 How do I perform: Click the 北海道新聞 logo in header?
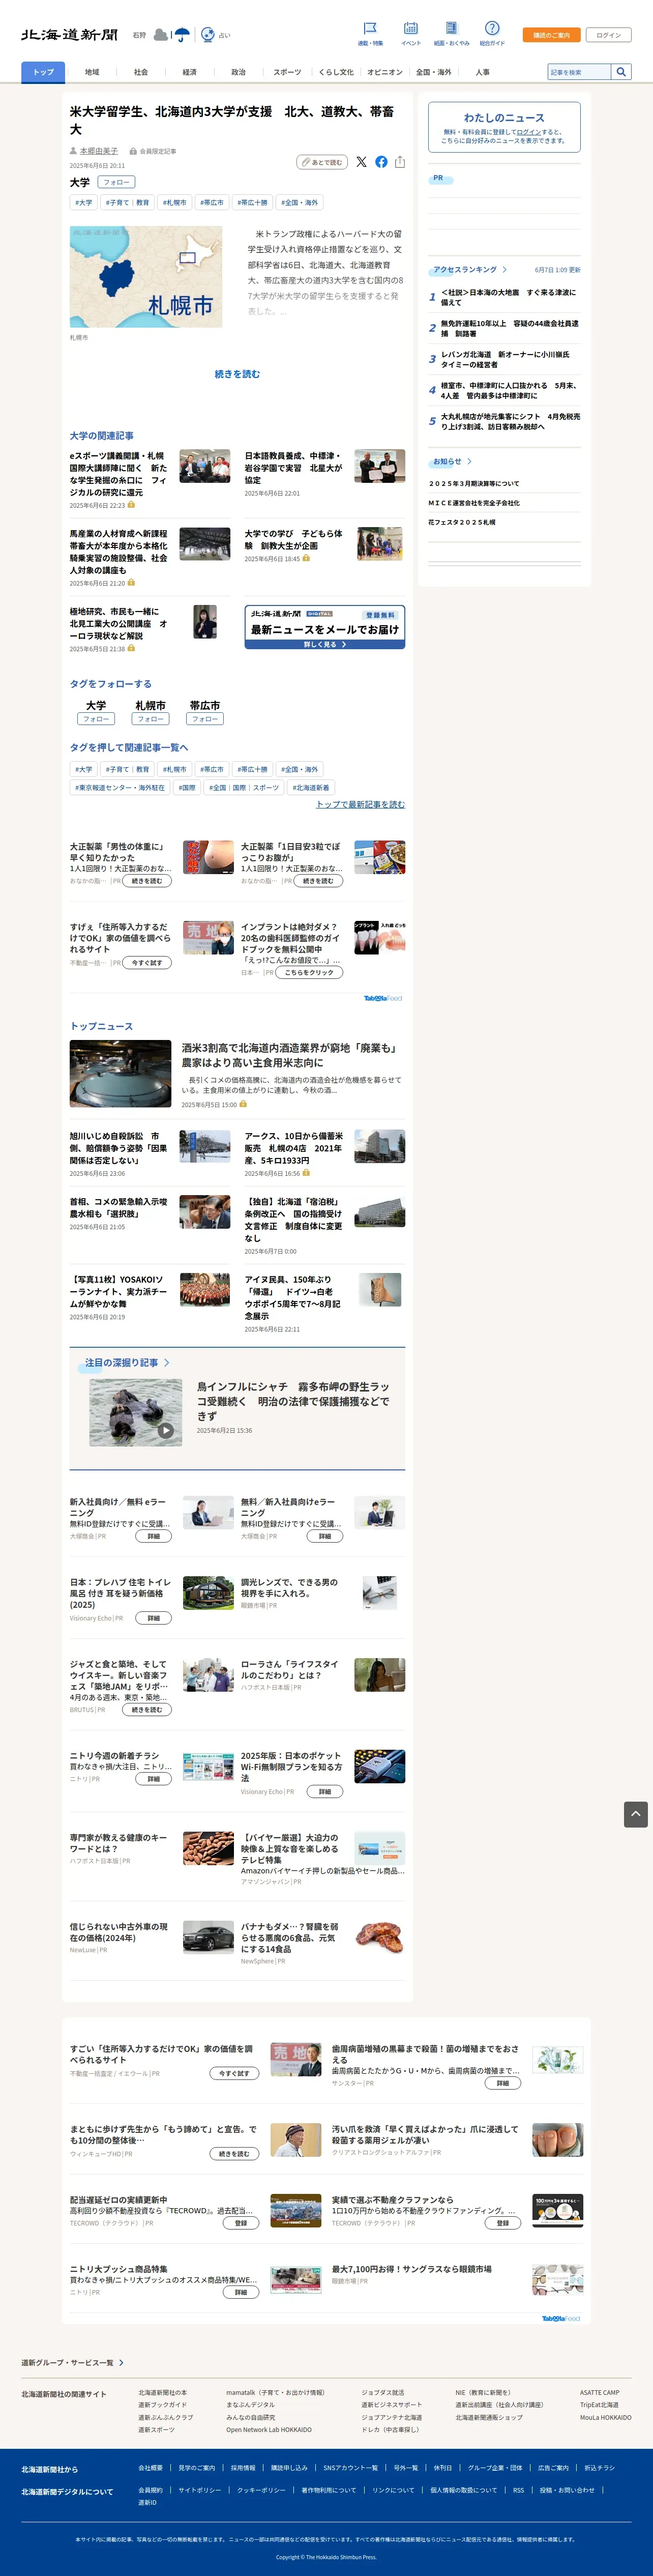point(70,35)
